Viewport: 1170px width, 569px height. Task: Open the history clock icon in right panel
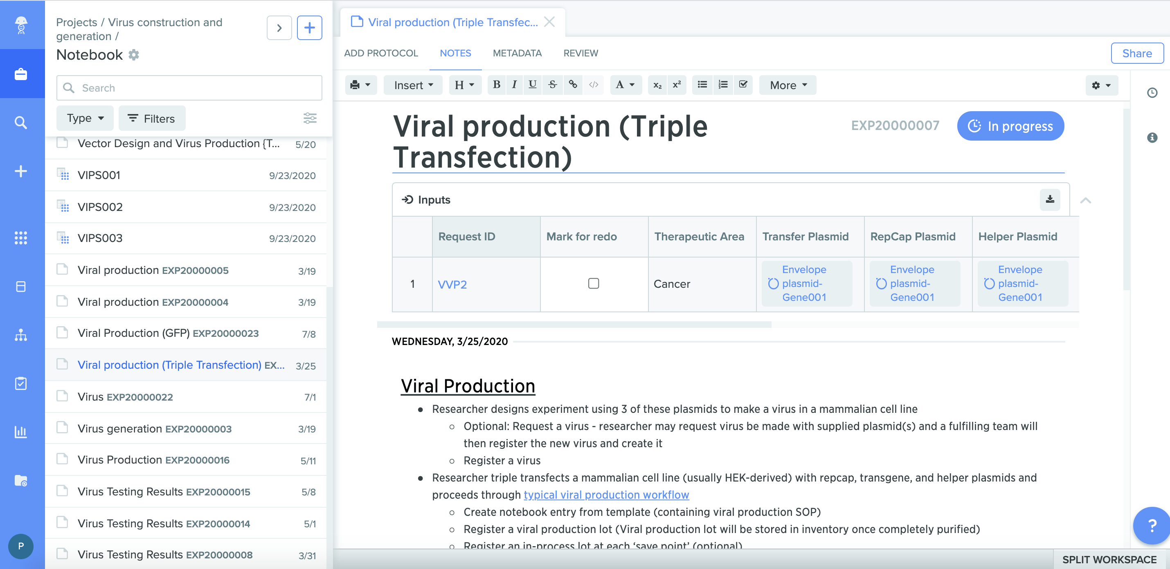coord(1152,93)
